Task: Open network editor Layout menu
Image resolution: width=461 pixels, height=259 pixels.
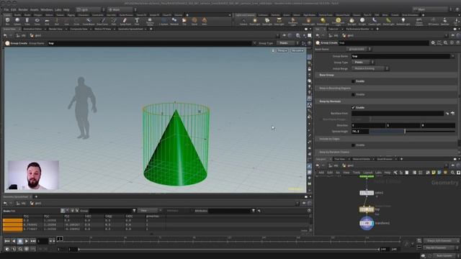Action: click(368, 173)
